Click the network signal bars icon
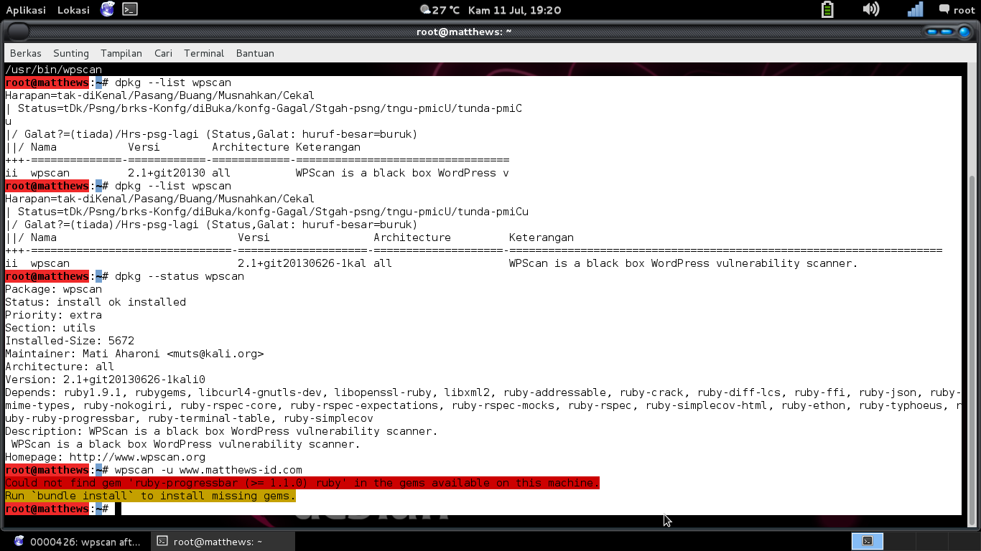The height and width of the screenshot is (551, 981). [x=915, y=9]
